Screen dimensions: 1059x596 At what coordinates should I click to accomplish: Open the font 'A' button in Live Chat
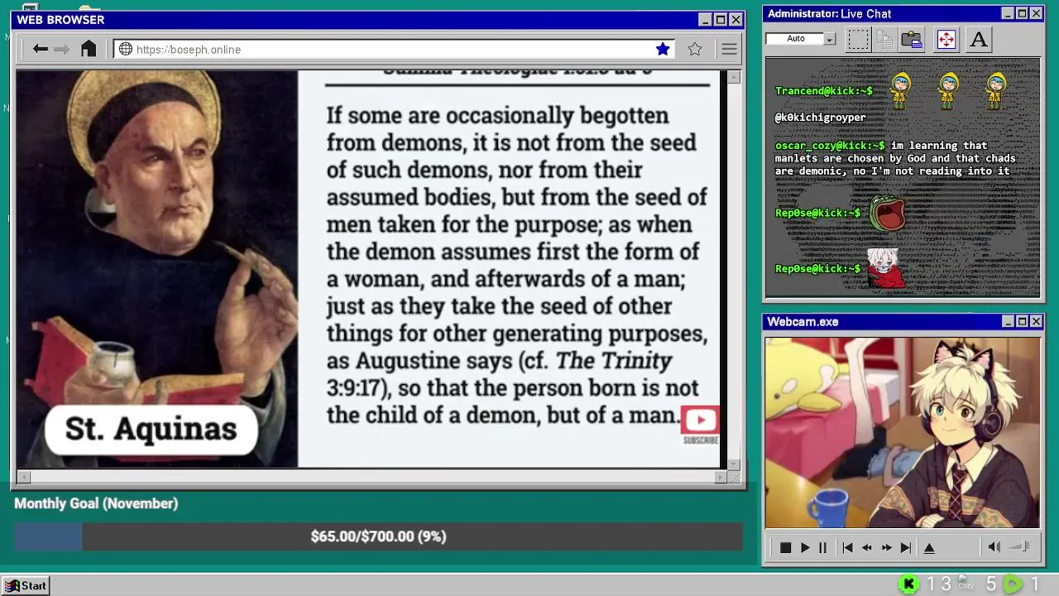(978, 39)
